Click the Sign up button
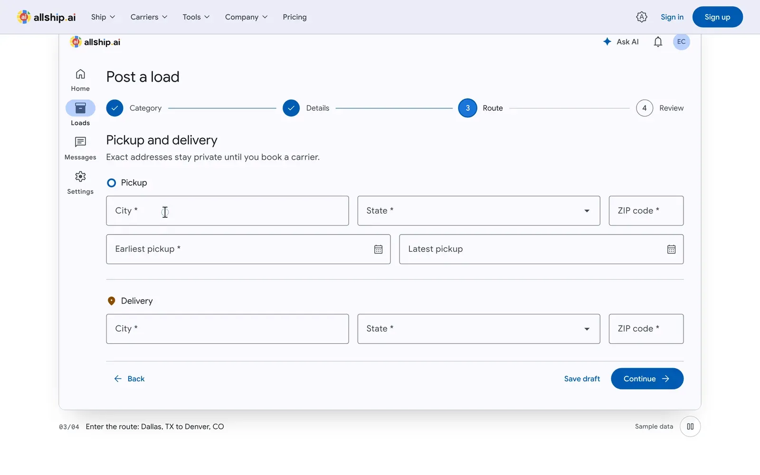The image size is (760, 475). pyautogui.click(x=717, y=17)
